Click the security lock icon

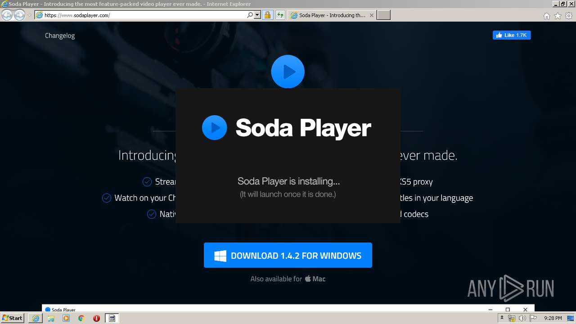267,15
